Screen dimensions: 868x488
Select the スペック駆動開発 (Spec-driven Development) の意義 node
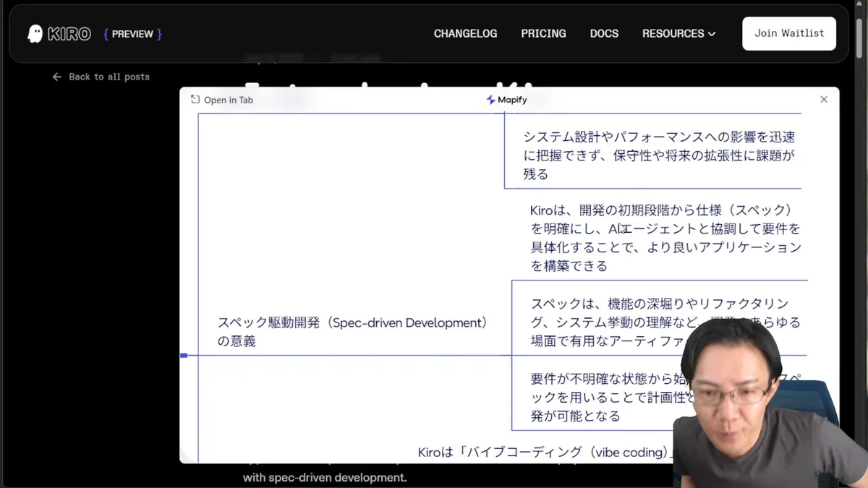coord(353,332)
